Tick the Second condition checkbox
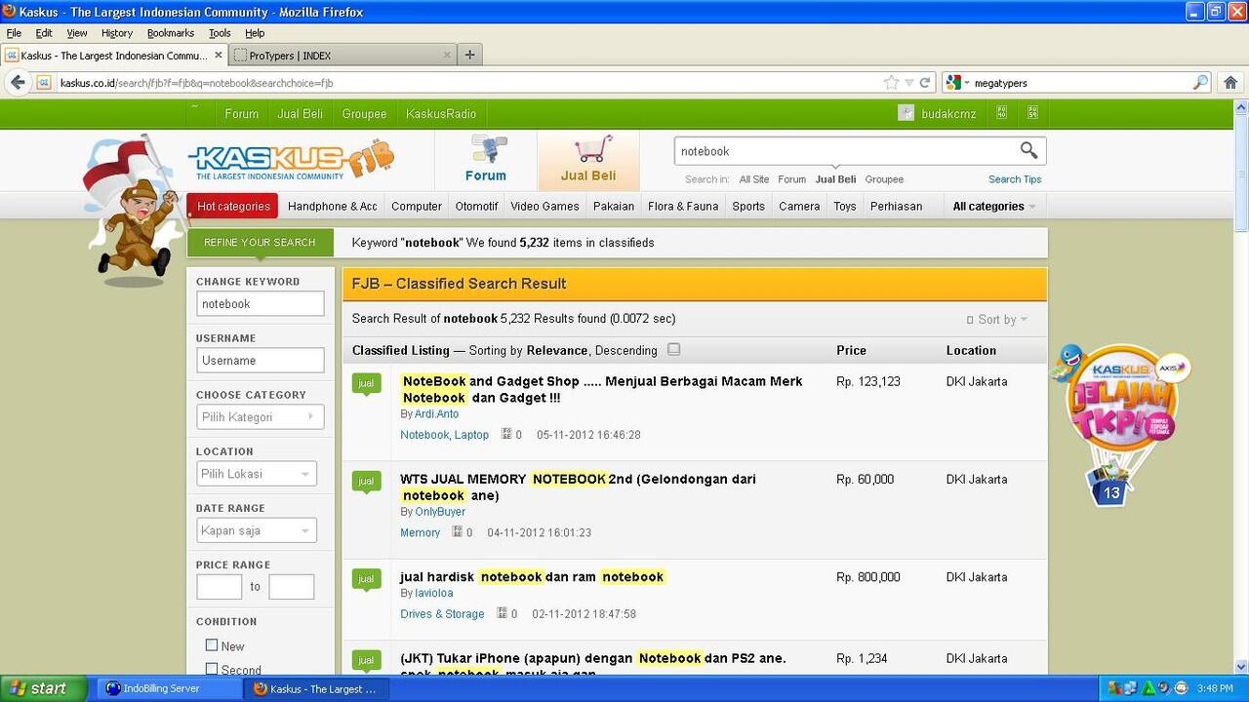The image size is (1249, 702). [x=212, y=669]
